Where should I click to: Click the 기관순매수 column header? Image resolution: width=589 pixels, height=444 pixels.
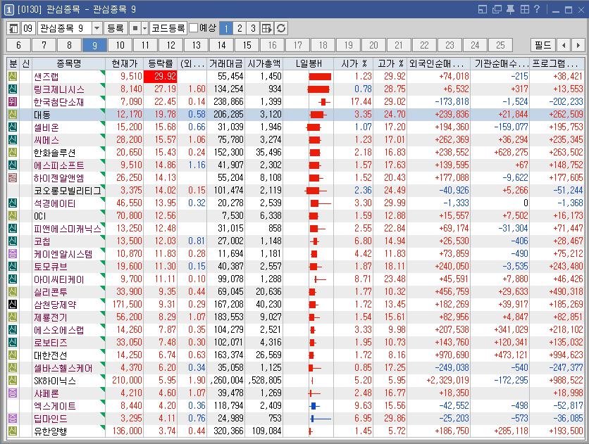pyautogui.click(x=500, y=63)
